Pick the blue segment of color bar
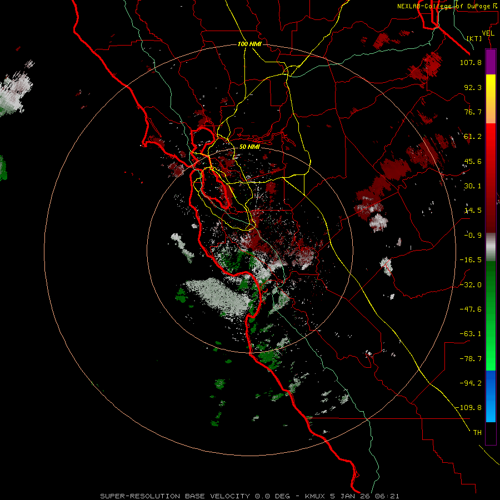 click(x=491, y=396)
